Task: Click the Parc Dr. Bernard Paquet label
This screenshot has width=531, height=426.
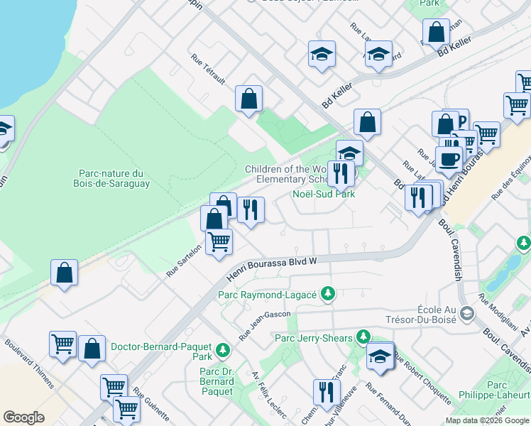Action: [x=217, y=382]
